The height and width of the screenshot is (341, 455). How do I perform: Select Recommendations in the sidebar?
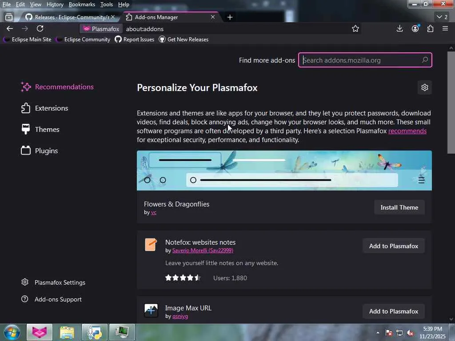pos(57,87)
